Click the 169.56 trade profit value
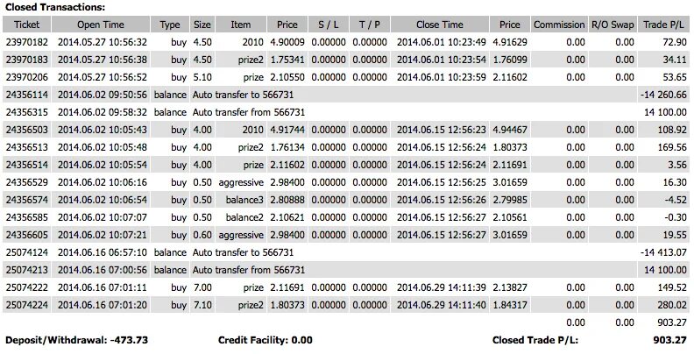This screenshot has height=354, width=694. [672, 147]
